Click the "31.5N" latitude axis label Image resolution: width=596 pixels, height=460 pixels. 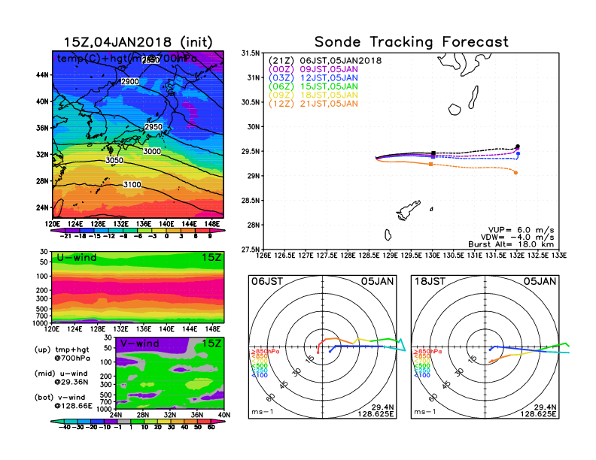[251, 53]
